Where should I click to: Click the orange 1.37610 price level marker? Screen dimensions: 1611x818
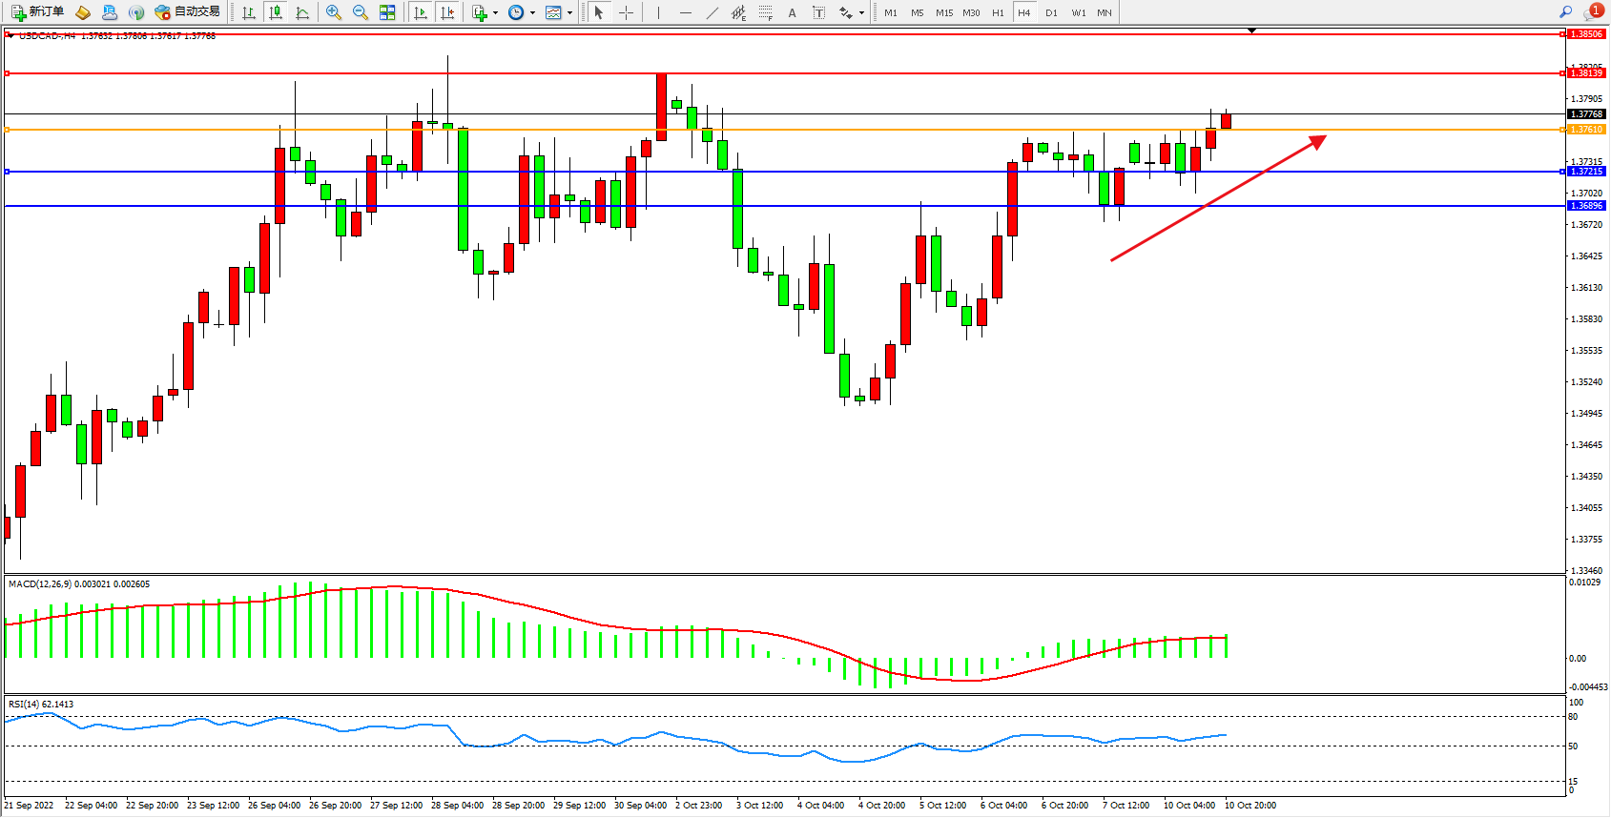click(x=1586, y=130)
